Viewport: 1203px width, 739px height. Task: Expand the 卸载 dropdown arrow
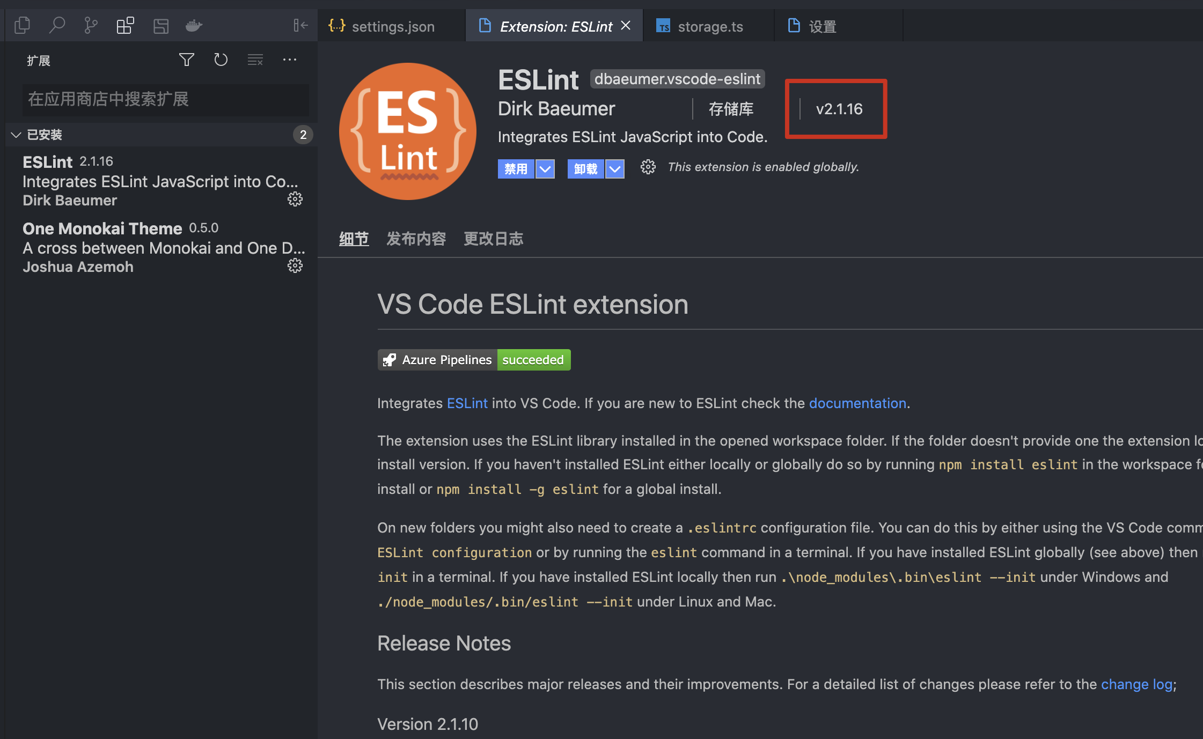(615, 169)
